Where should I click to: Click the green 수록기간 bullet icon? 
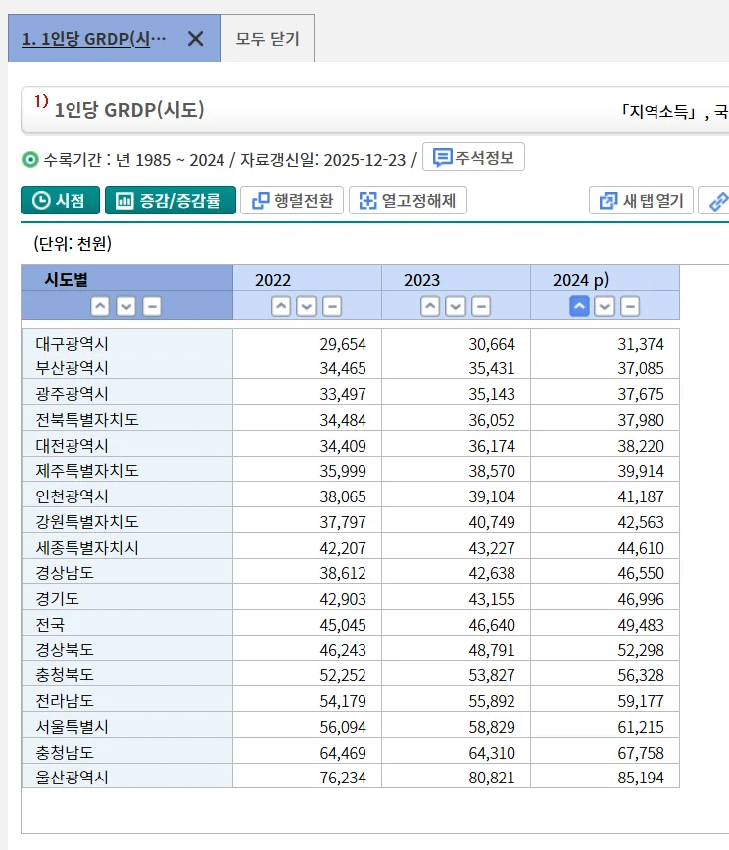[x=30, y=160]
